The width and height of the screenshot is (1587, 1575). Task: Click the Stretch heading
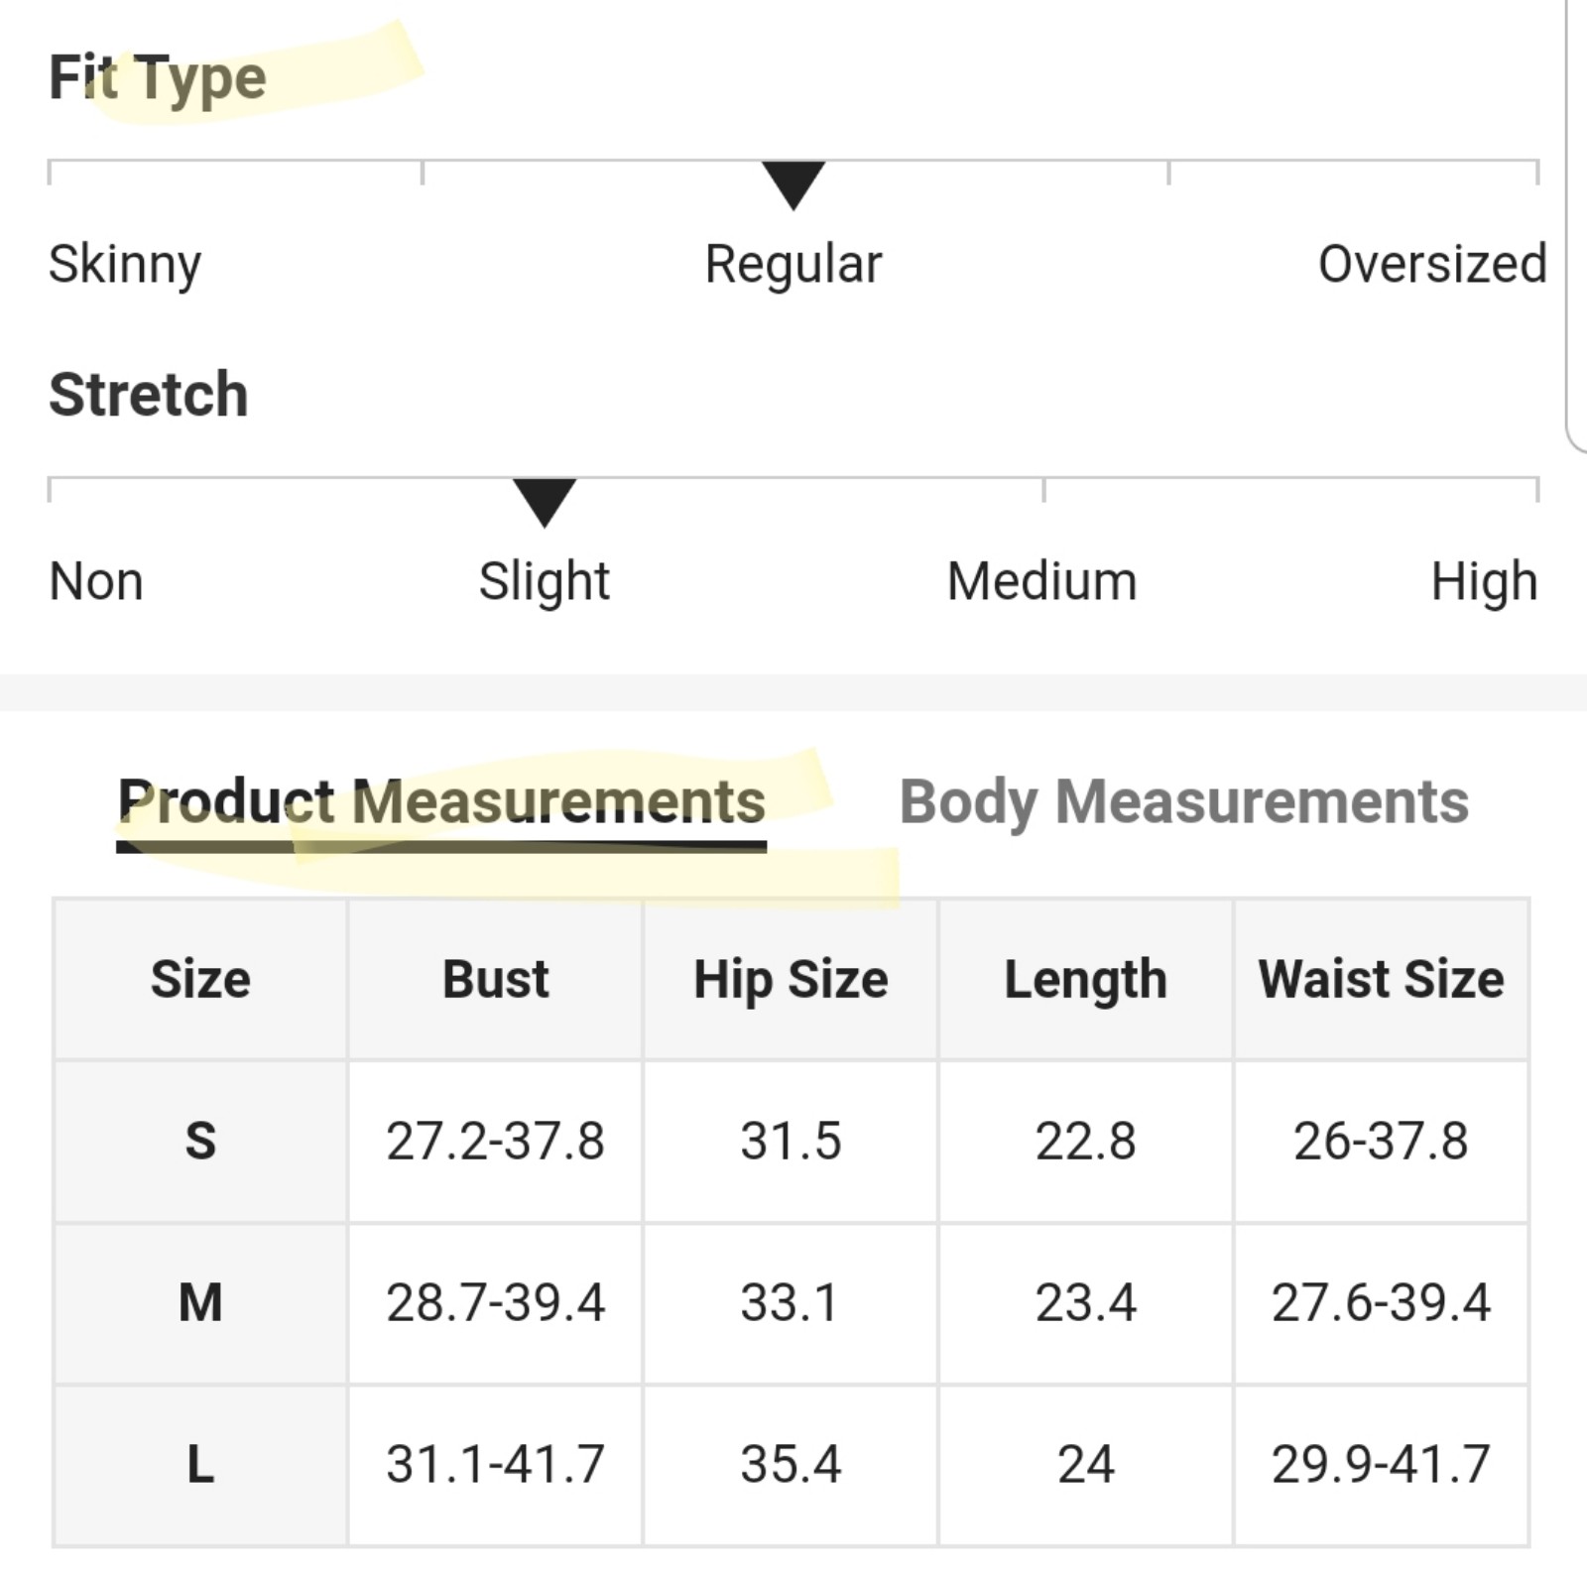click(x=149, y=395)
